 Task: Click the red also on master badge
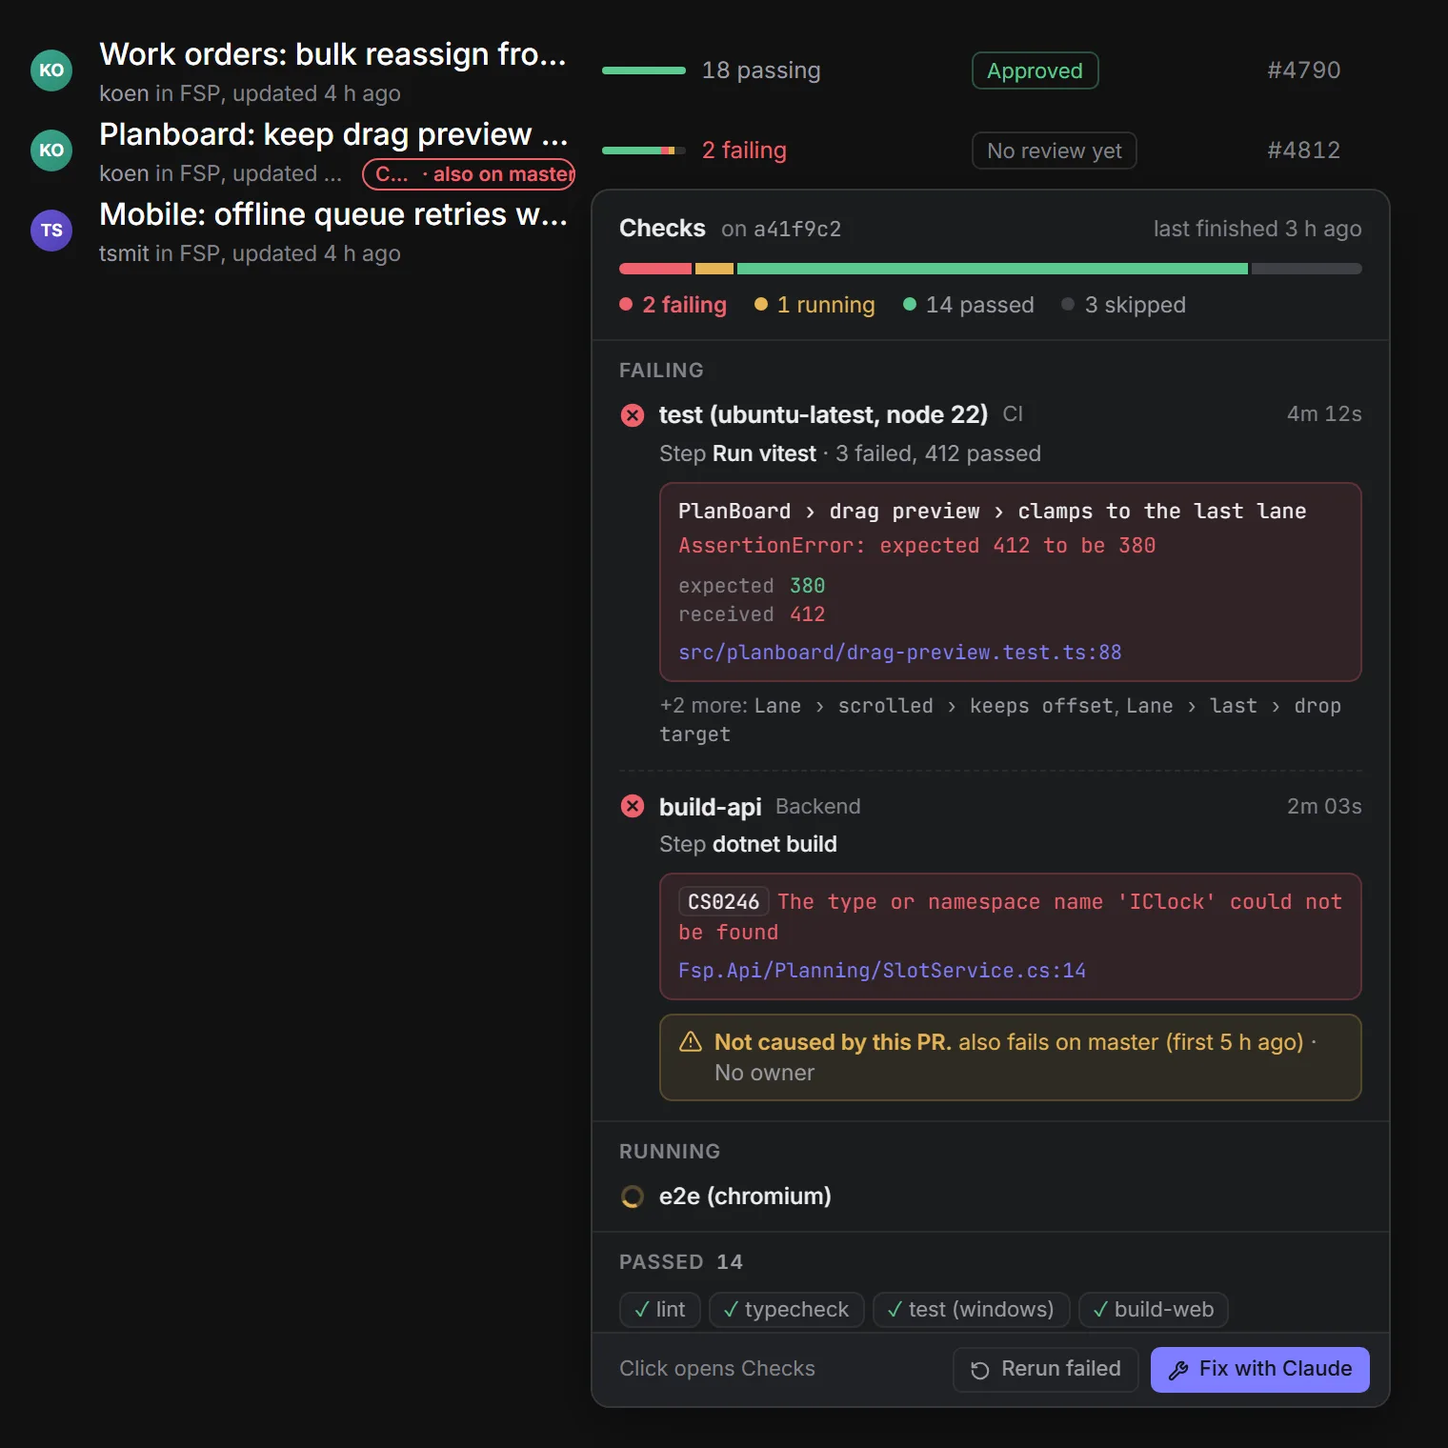pyautogui.click(x=469, y=174)
